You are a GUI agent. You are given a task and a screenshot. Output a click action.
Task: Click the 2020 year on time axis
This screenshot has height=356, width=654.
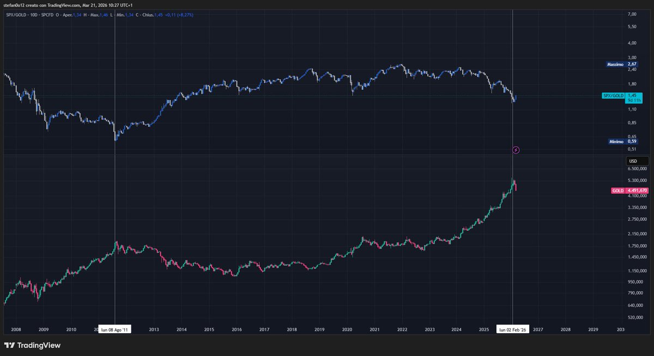pyautogui.click(x=347, y=329)
